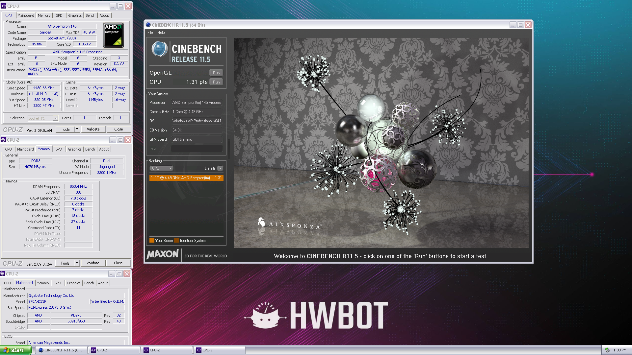Click the CPU-Z icon in top window title bar

coord(4,6)
